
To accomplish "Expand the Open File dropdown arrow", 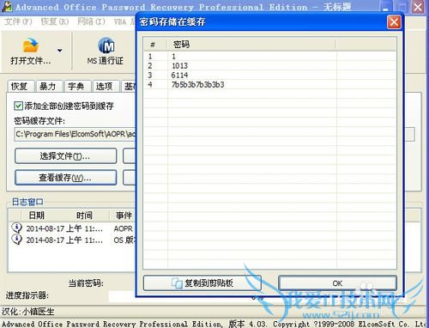I will tap(59, 51).
